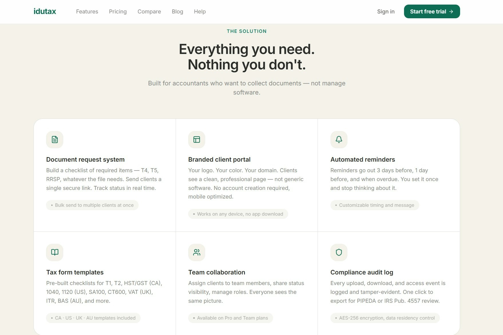Click the document icon for Document request system

55,140
